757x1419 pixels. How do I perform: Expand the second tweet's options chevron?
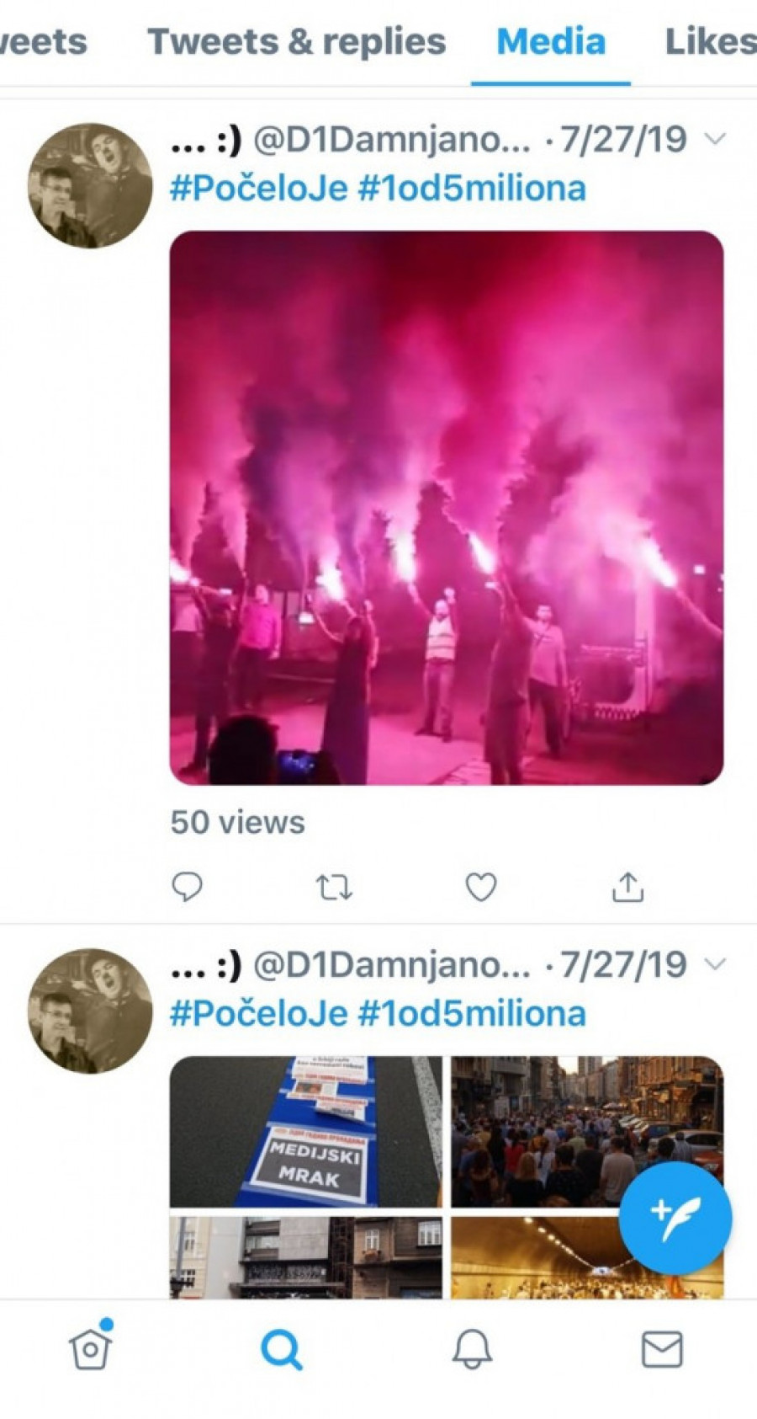pos(714,964)
